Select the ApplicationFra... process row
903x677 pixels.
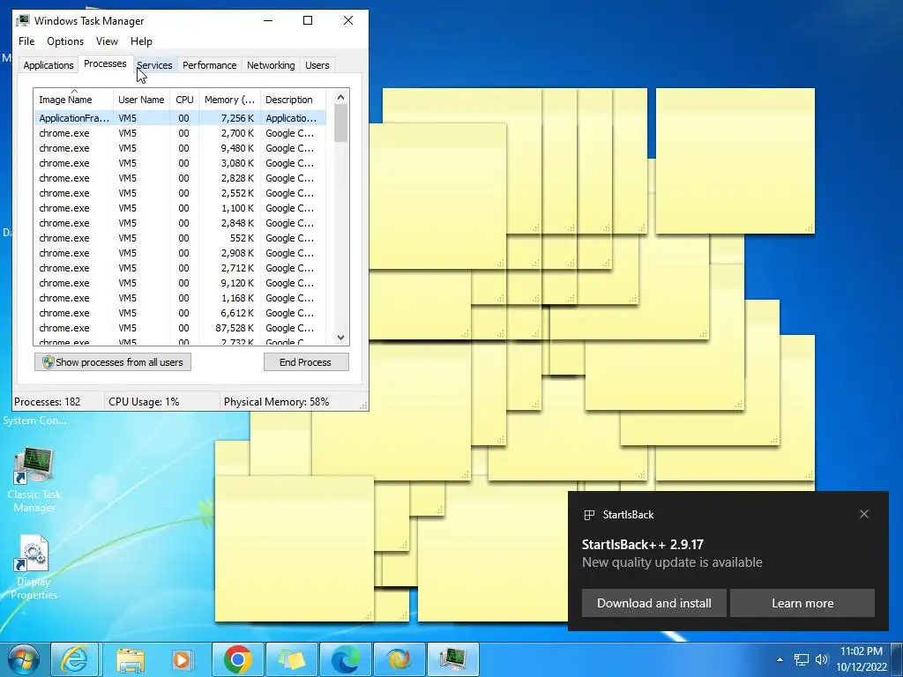(180, 118)
